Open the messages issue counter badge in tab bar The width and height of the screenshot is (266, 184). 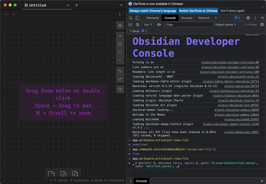pyautogui.click(x=237, y=18)
